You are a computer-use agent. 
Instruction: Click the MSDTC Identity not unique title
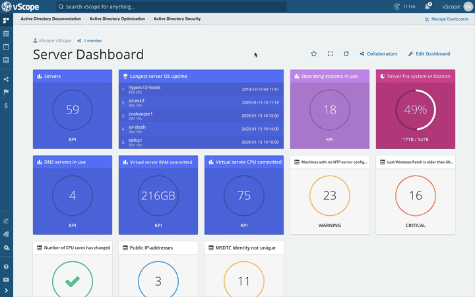[x=245, y=247]
